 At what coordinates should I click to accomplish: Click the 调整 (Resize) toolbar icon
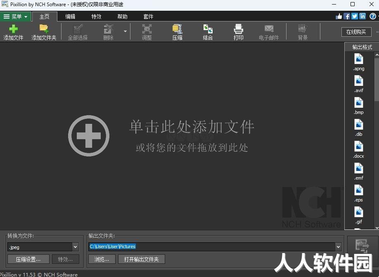[147, 32]
